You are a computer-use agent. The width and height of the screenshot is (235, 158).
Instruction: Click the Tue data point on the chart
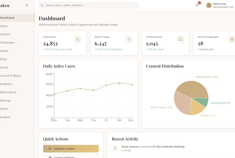coord(67,91)
